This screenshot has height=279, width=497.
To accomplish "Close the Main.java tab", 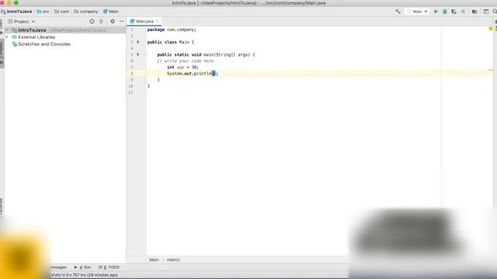I will coord(157,21).
